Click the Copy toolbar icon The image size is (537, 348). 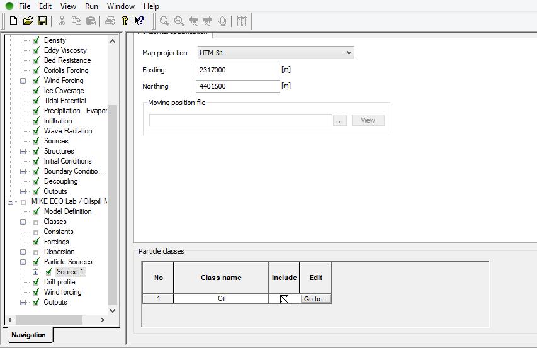pyautogui.click(x=76, y=21)
